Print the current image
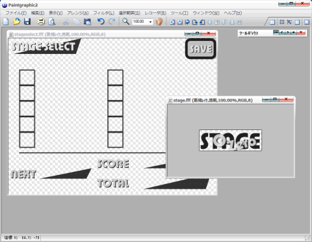Screen dimensions: 312x242 point(41,21)
